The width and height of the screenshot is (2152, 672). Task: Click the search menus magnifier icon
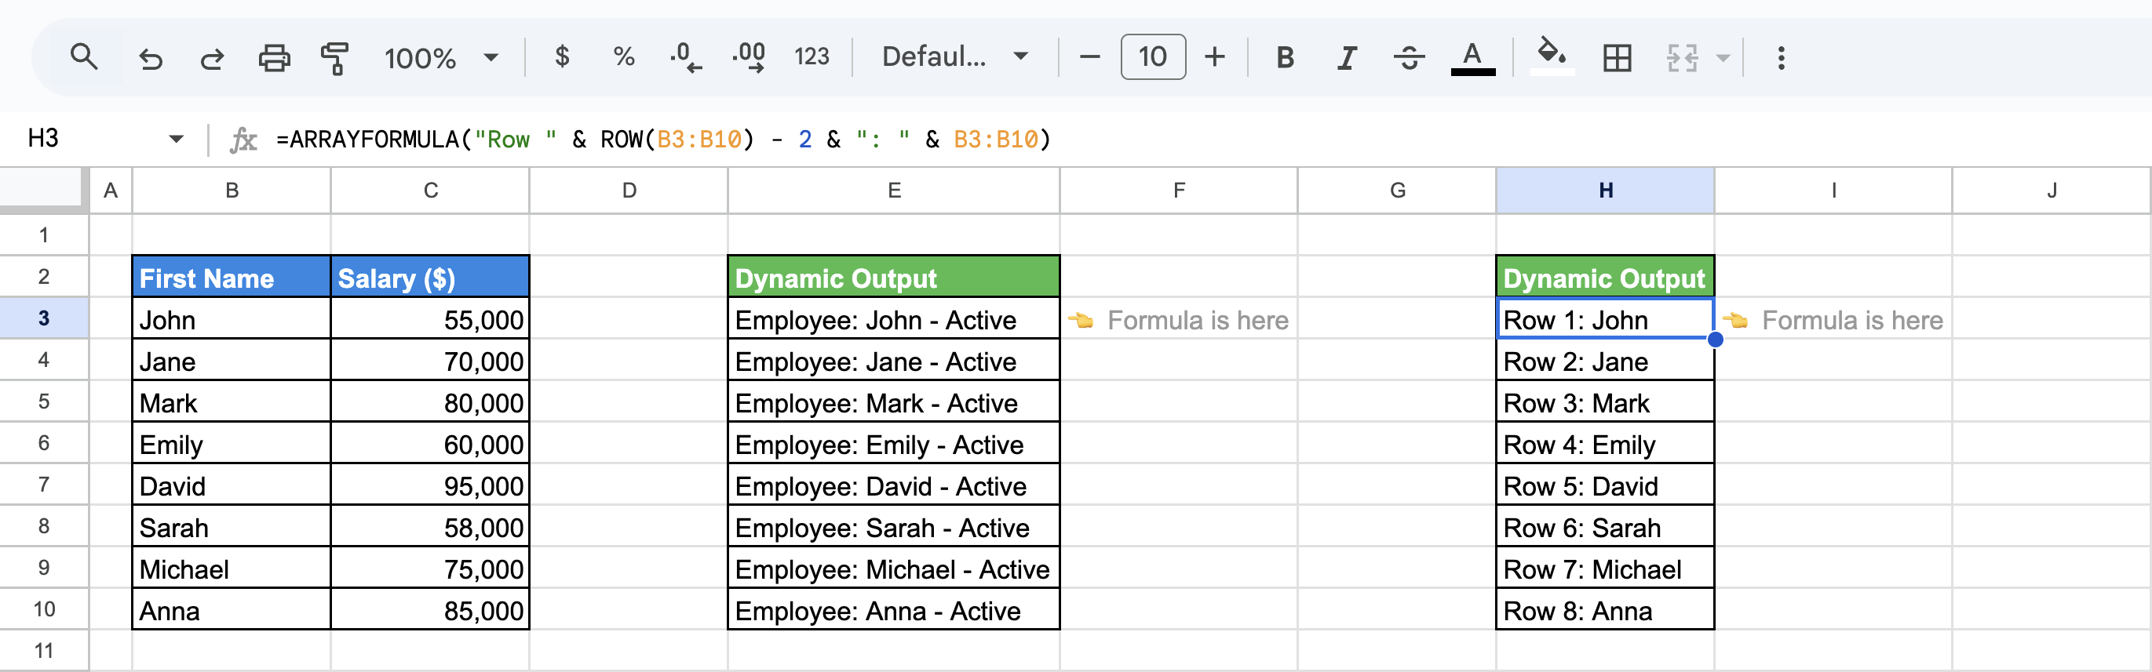point(83,57)
